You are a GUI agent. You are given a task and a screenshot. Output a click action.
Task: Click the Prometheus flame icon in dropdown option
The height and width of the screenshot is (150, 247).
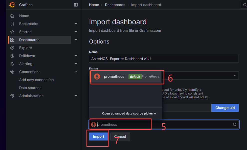click(x=97, y=76)
